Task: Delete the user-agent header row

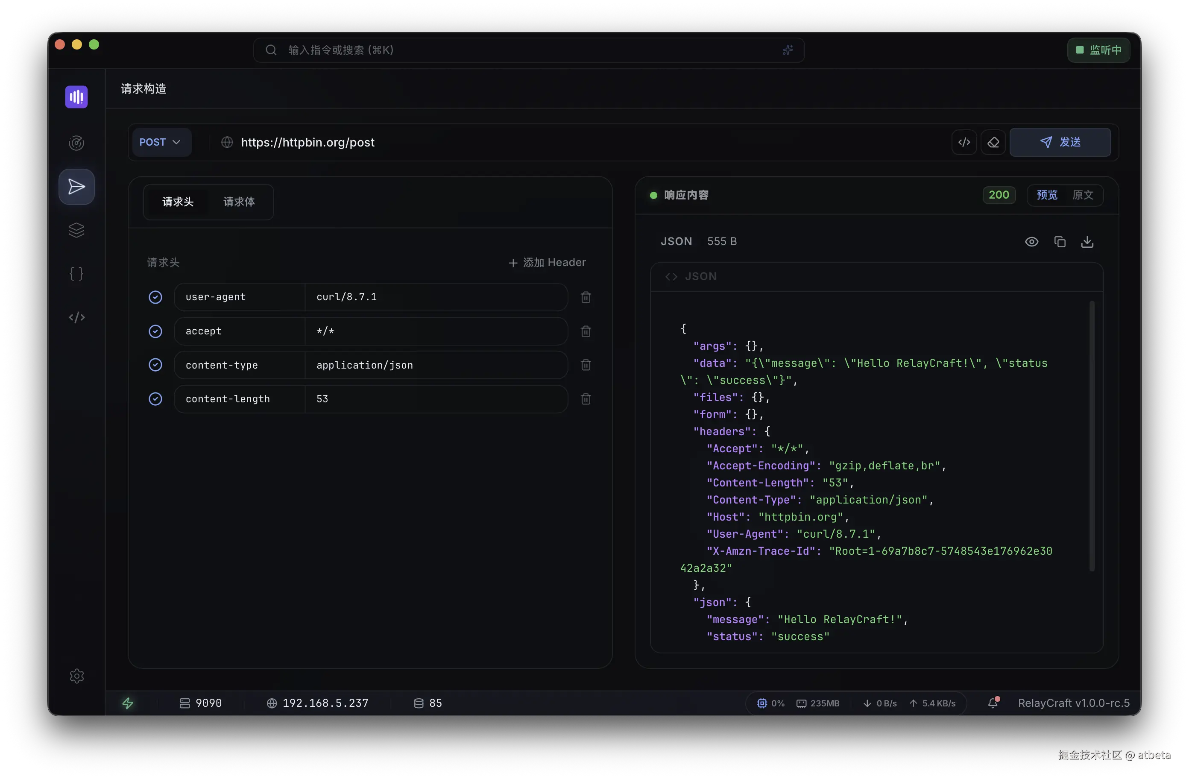Action: point(586,297)
